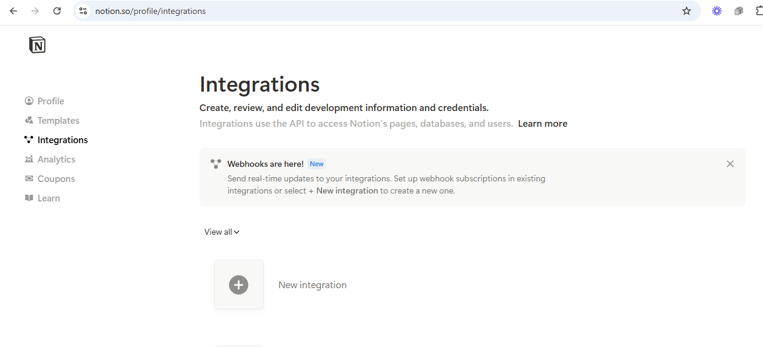Click the Integrations nodes icon in sidebar

tap(29, 140)
